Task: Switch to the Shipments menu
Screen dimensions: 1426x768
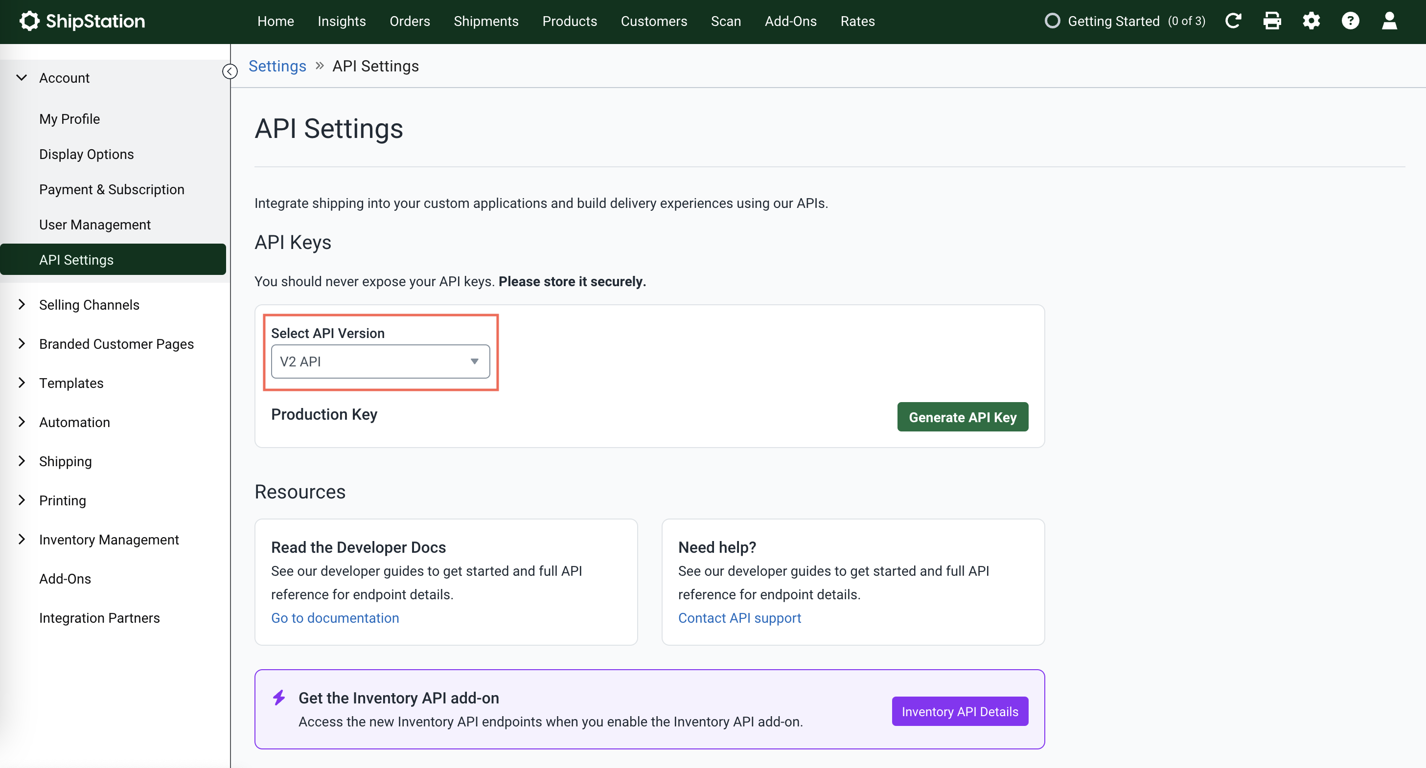Action: tap(485, 21)
